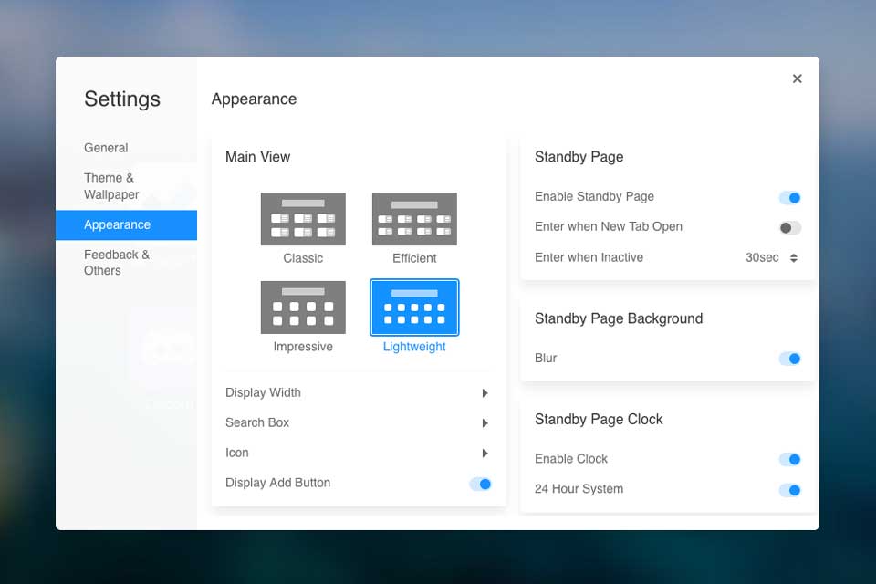Expand the Icon settings row
876x584 pixels.
click(x=358, y=453)
